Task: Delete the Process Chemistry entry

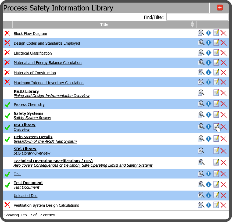Action: (x=223, y=104)
